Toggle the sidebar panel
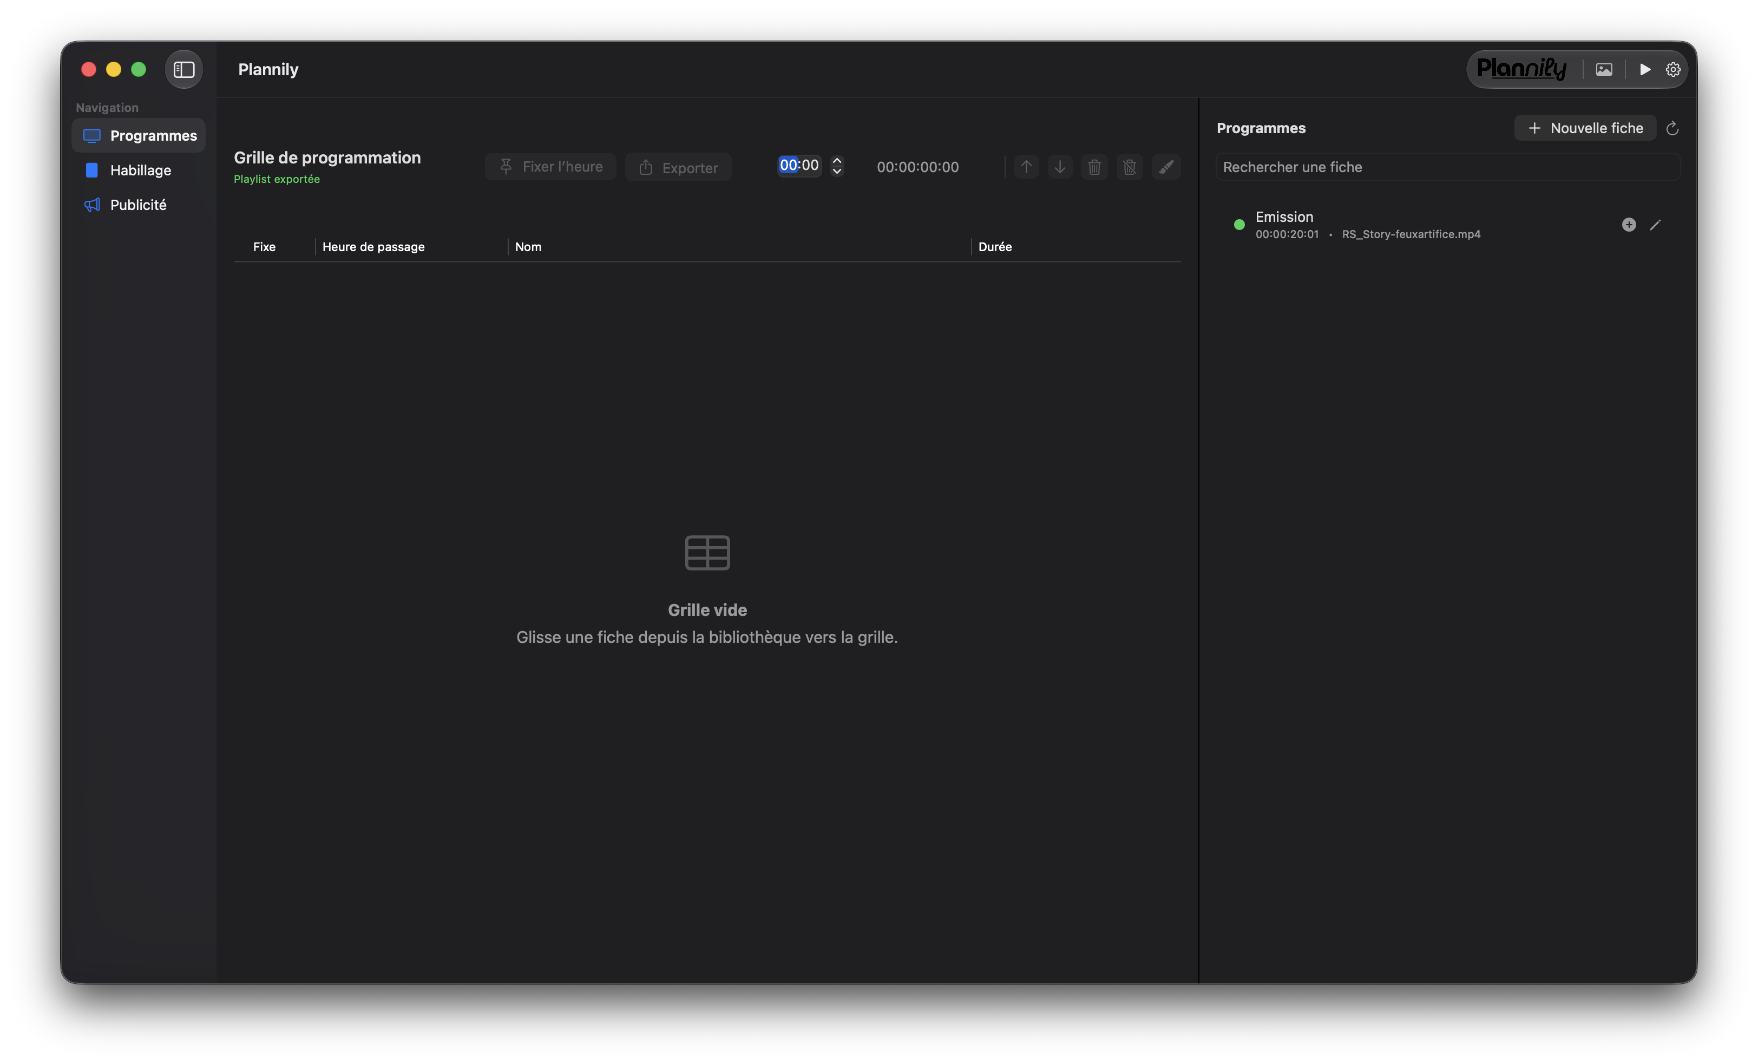This screenshot has width=1758, height=1064. click(184, 69)
